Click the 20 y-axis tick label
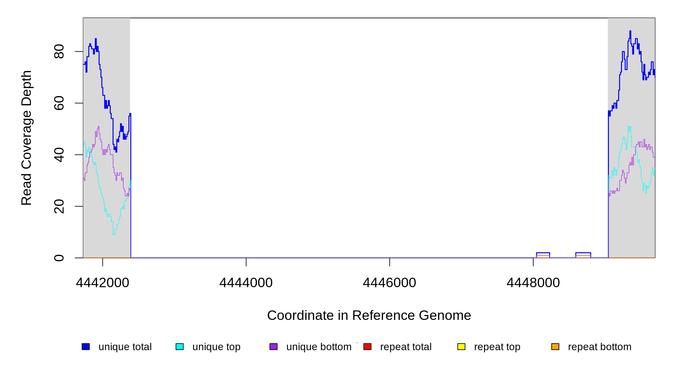Screen dimensions: 673x367 point(59,206)
